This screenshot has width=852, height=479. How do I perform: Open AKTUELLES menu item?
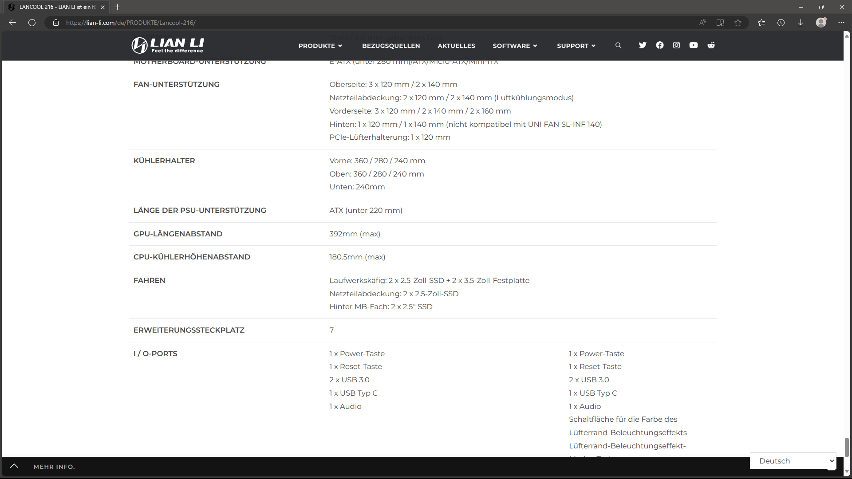click(x=456, y=46)
